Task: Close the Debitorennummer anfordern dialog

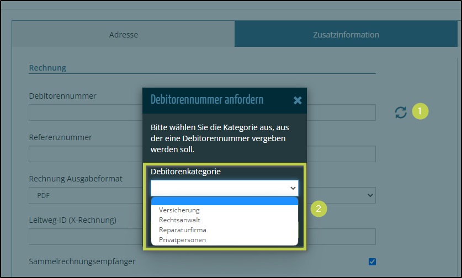Action: pos(298,100)
